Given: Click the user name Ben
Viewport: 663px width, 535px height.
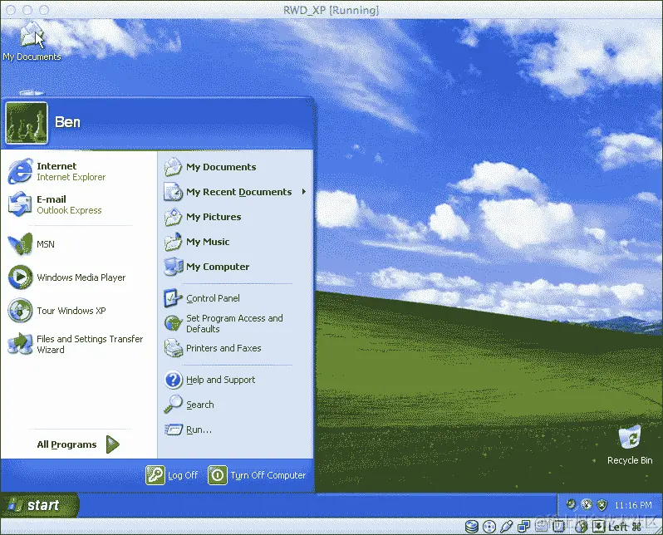Looking at the screenshot, I should [67, 122].
